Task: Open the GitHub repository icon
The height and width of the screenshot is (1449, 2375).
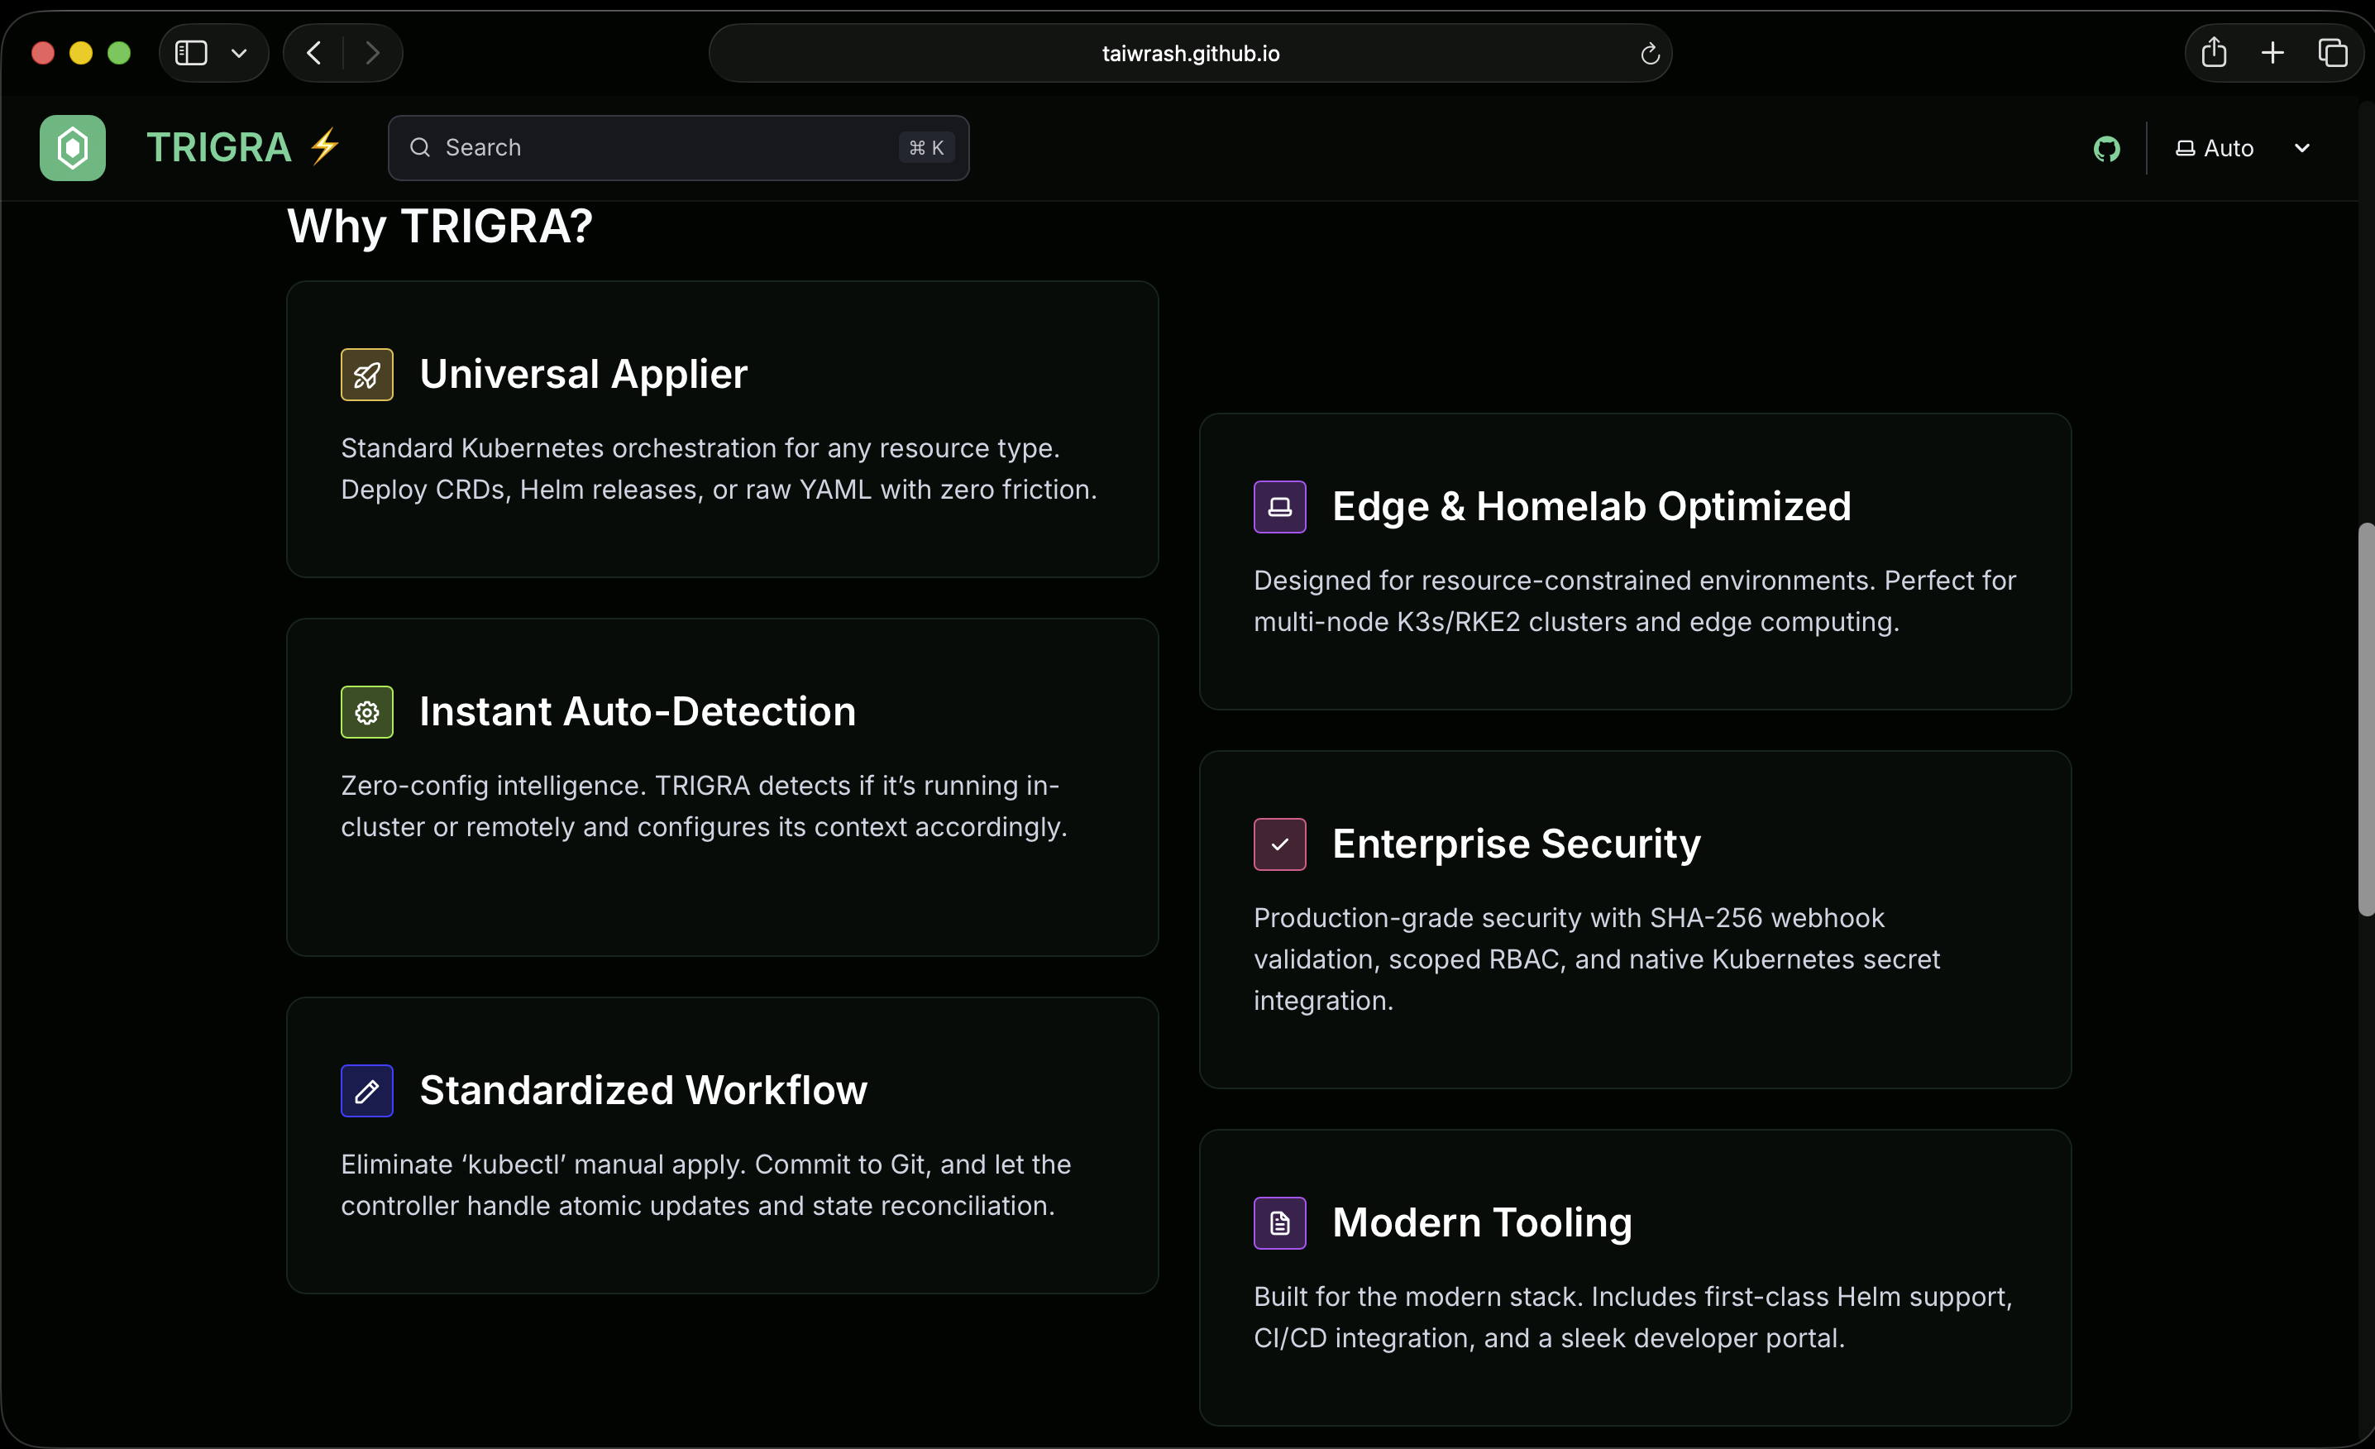Action: (x=2106, y=149)
